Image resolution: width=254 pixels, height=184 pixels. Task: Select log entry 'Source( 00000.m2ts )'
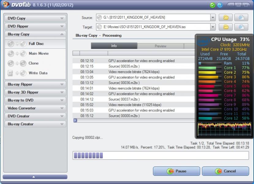(x=134, y=116)
